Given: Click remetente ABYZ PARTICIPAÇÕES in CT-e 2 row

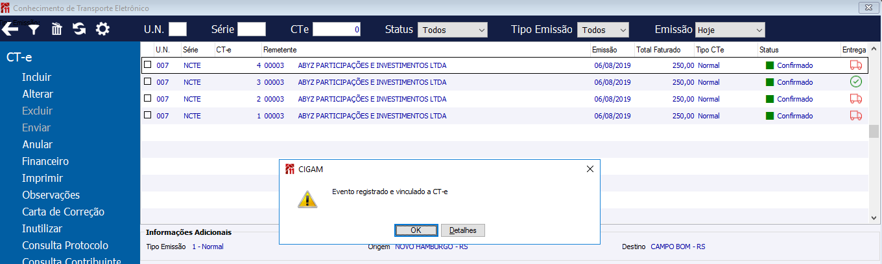Looking at the screenshot, I should point(372,99).
